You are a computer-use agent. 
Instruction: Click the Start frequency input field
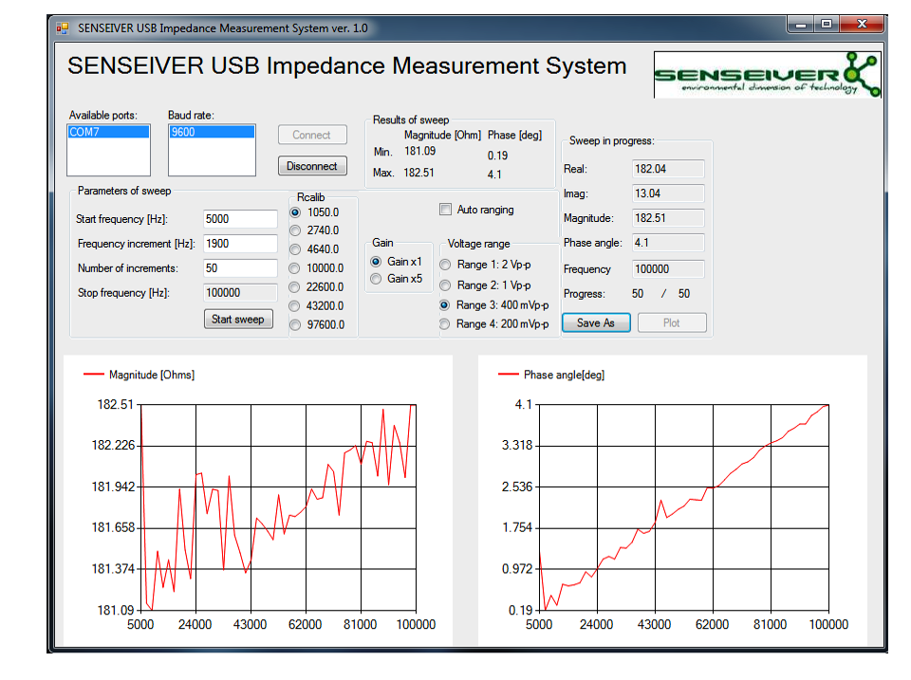(x=240, y=219)
